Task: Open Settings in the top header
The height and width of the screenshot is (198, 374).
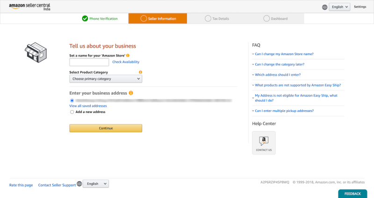Action: pos(360,7)
